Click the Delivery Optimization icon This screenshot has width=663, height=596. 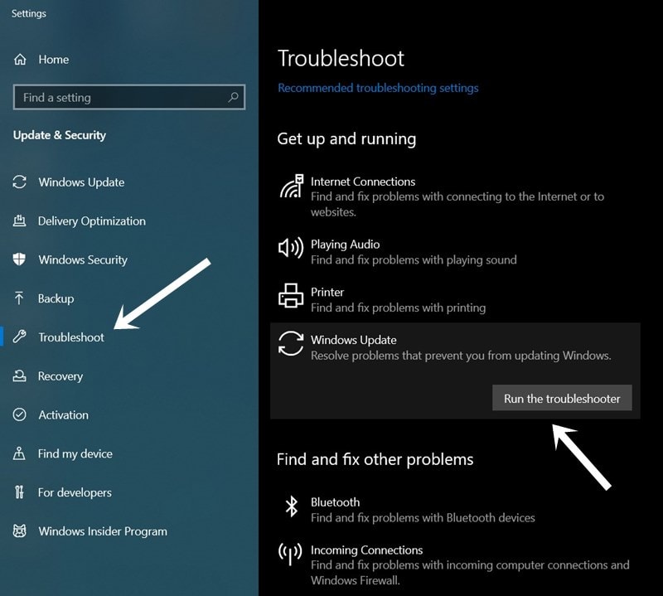(19, 220)
